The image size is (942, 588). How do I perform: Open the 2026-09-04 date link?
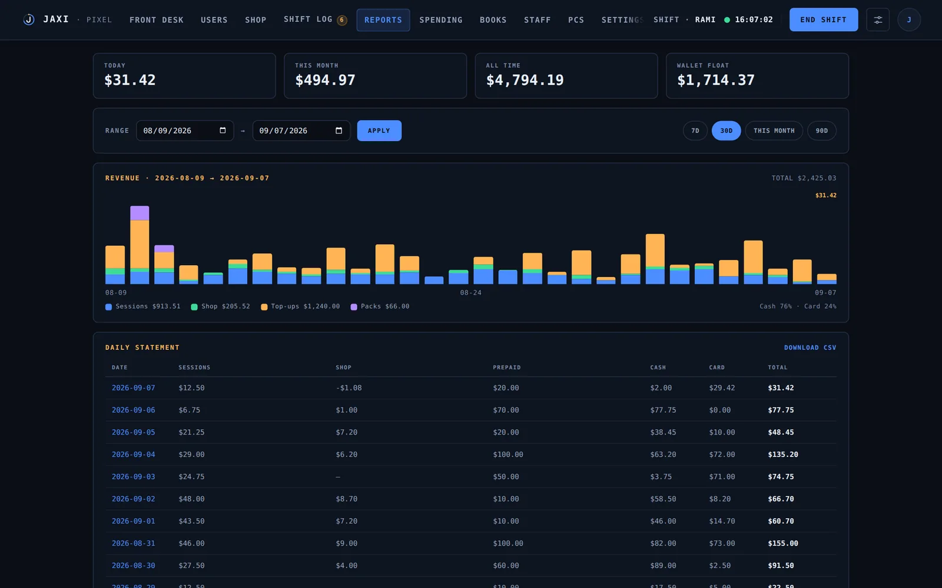click(x=134, y=455)
